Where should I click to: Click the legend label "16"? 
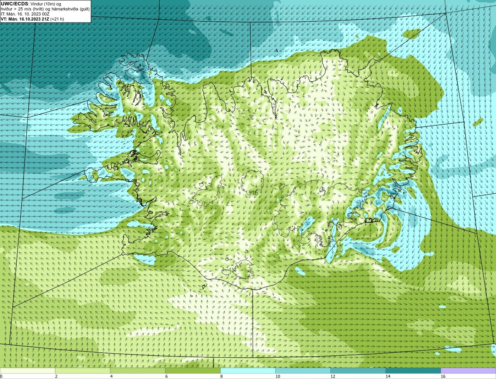443,376
